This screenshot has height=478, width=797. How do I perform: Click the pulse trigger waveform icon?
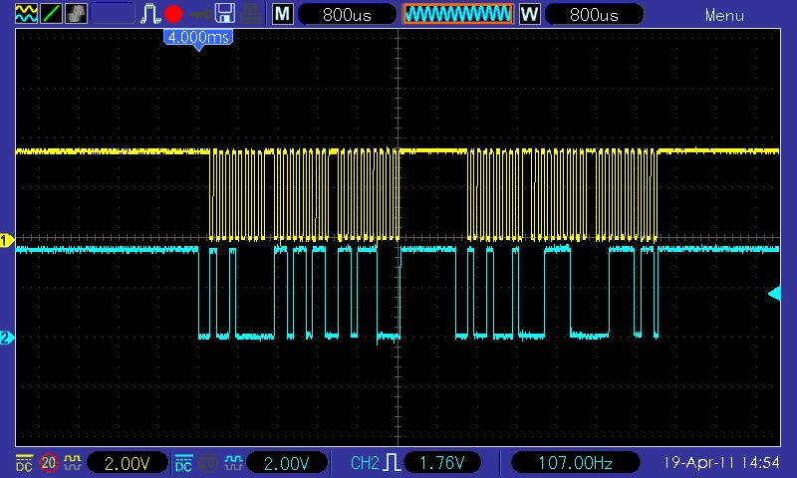click(x=149, y=14)
